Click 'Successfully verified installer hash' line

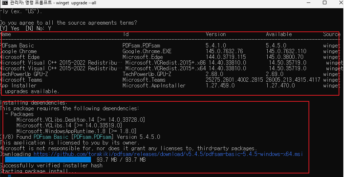[x=51, y=166]
